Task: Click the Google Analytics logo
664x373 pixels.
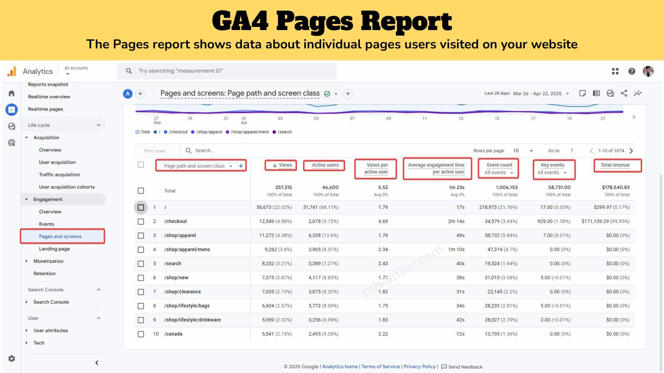Action: pyautogui.click(x=12, y=71)
